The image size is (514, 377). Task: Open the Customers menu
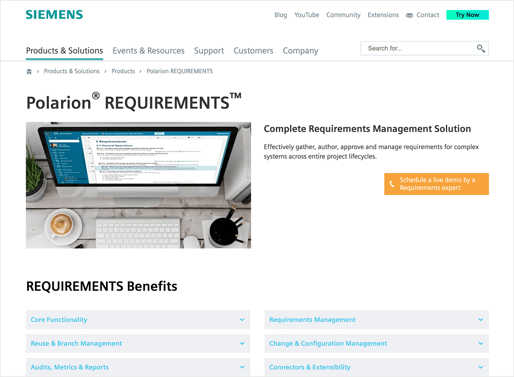[x=253, y=51]
